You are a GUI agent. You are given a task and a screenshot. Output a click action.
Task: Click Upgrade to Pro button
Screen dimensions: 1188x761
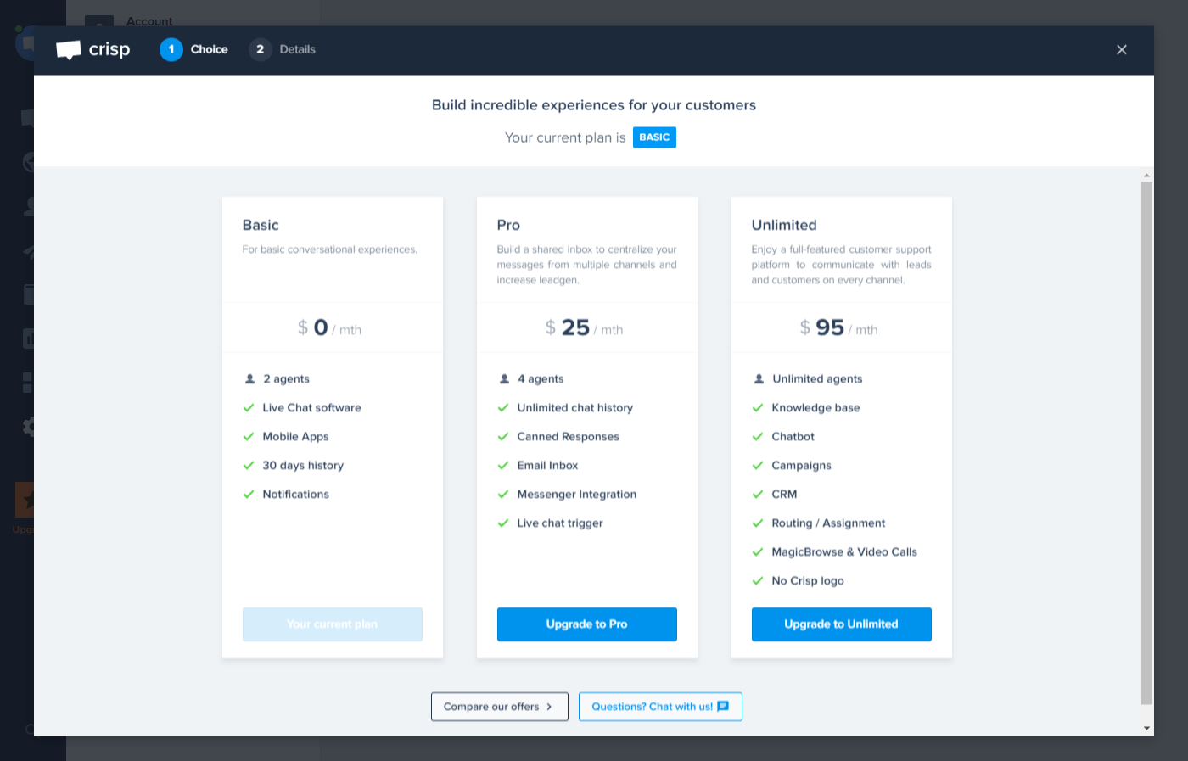point(587,624)
